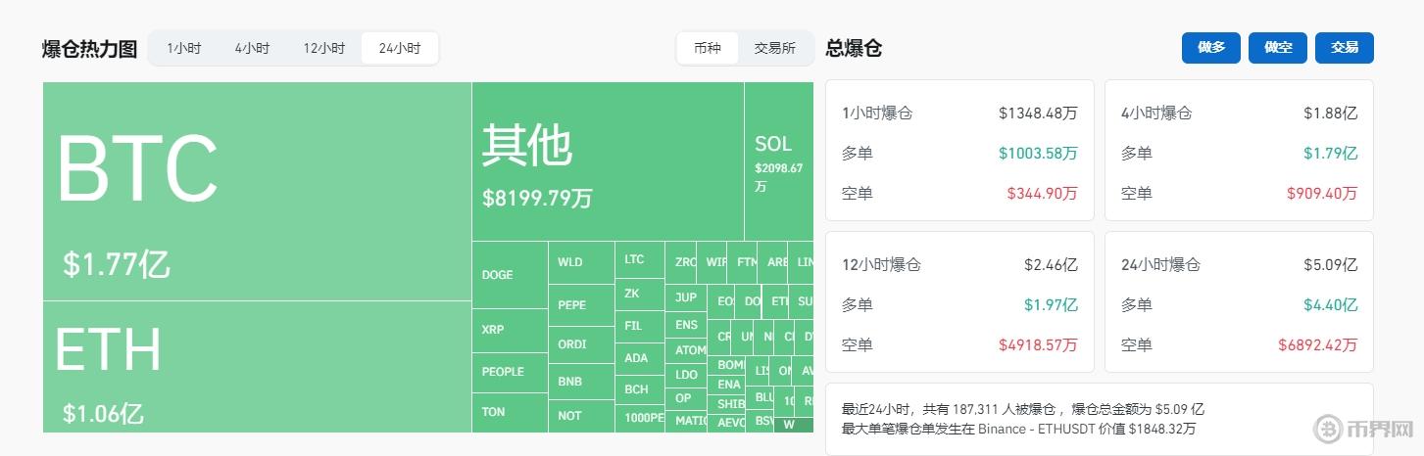This screenshot has width=1424, height=456.
Task: Select the ZK heatmap tile
Action: (x=640, y=294)
